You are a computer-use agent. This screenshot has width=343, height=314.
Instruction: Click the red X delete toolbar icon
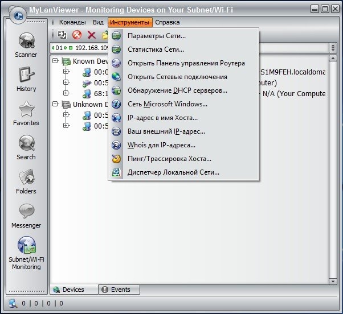(91, 35)
